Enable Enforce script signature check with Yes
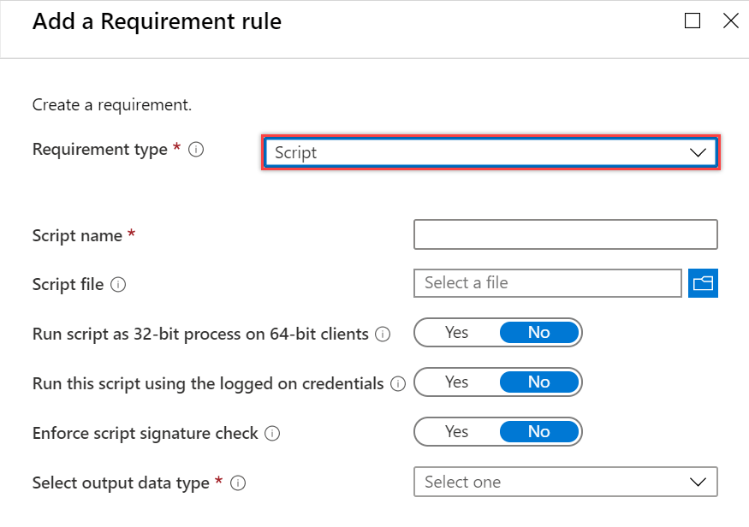 pos(456,432)
